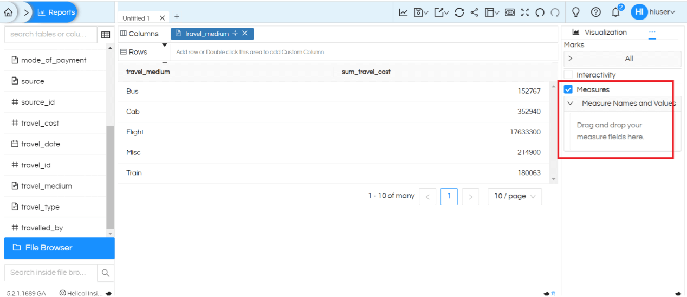
Task: Open Help via the question mark icon
Action: [595, 12]
